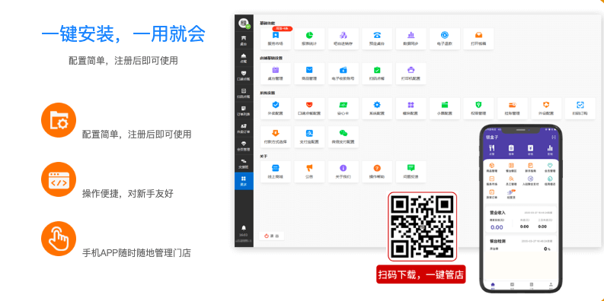Screen dimensions: 604x301
Task: Open the green pie-chart 报表统计 tile
Action: 309,39
